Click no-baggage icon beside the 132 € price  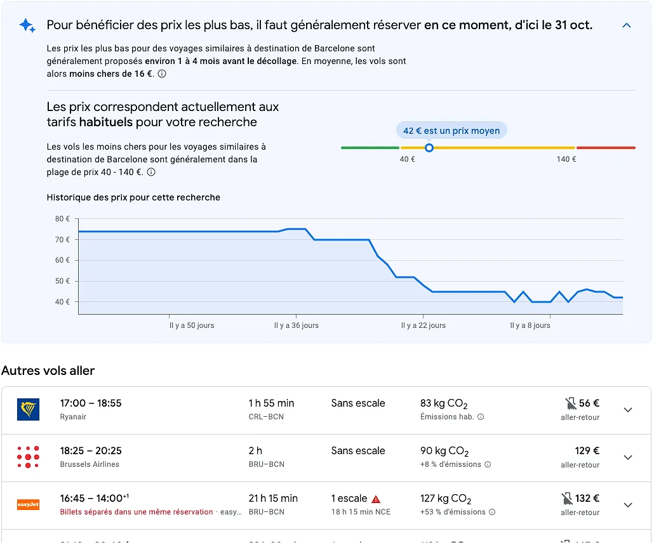click(566, 498)
